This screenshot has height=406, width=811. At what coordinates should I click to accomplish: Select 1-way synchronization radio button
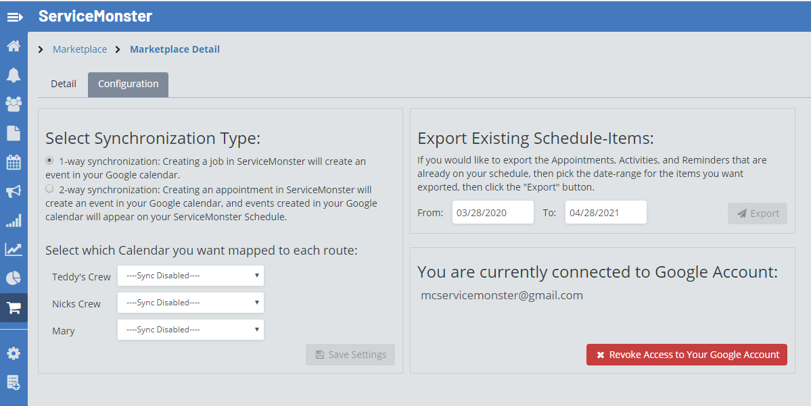(49, 161)
